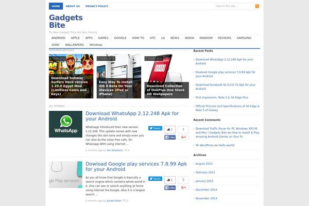Google+ share the Google play services article
The image size is (309, 206).
[x=183, y=187]
